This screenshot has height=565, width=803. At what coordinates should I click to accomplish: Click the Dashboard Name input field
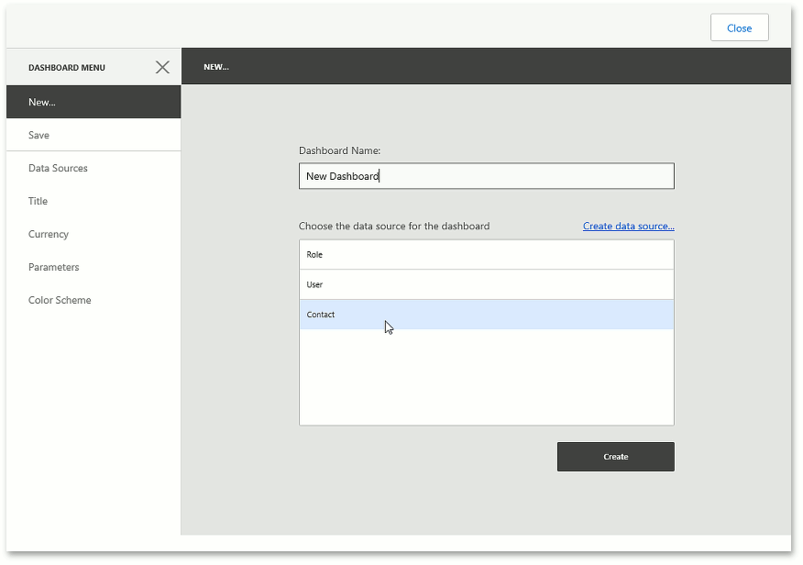click(486, 176)
